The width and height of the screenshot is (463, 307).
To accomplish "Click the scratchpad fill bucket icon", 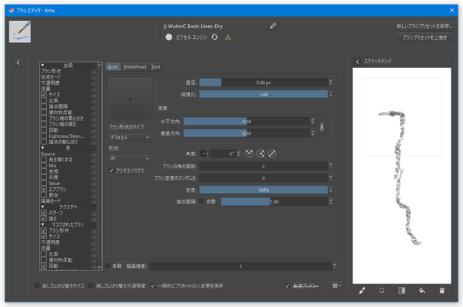I will (422, 291).
